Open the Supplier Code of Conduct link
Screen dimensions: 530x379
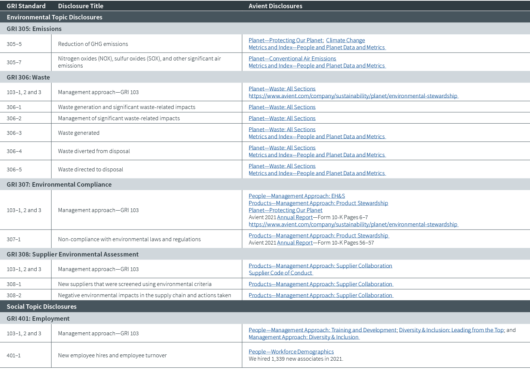pos(280,273)
